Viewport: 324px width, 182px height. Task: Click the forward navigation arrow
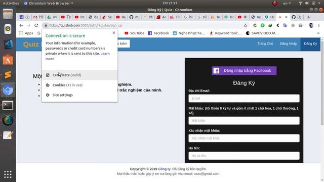click(x=28, y=25)
